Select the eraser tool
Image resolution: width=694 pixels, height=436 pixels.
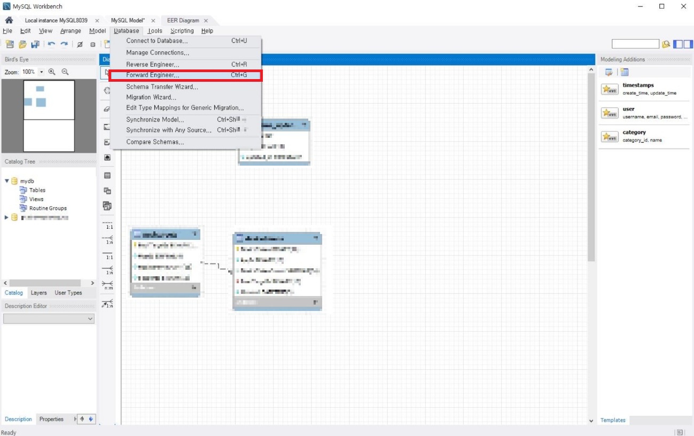107,108
